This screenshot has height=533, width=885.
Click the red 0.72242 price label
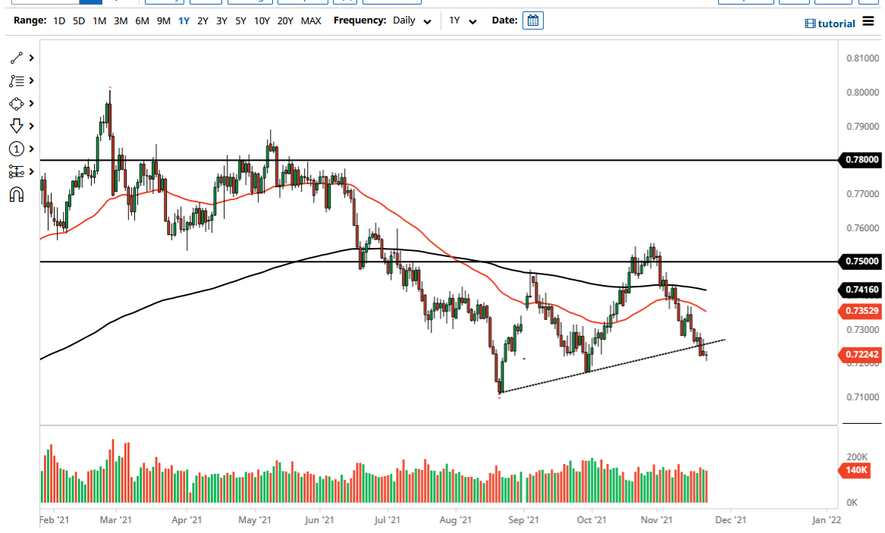860,353
